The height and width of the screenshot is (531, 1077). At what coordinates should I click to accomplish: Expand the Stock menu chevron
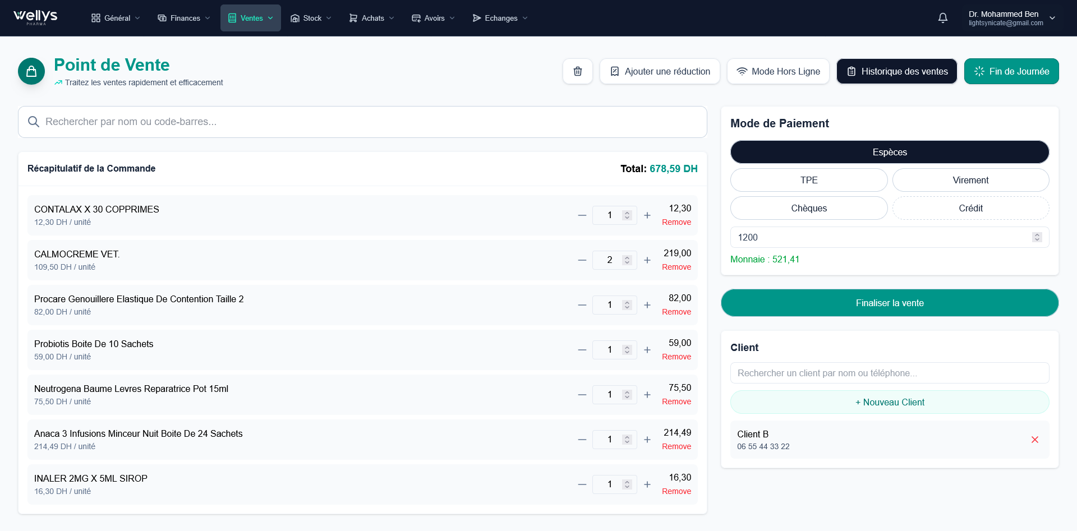[329, 17]
